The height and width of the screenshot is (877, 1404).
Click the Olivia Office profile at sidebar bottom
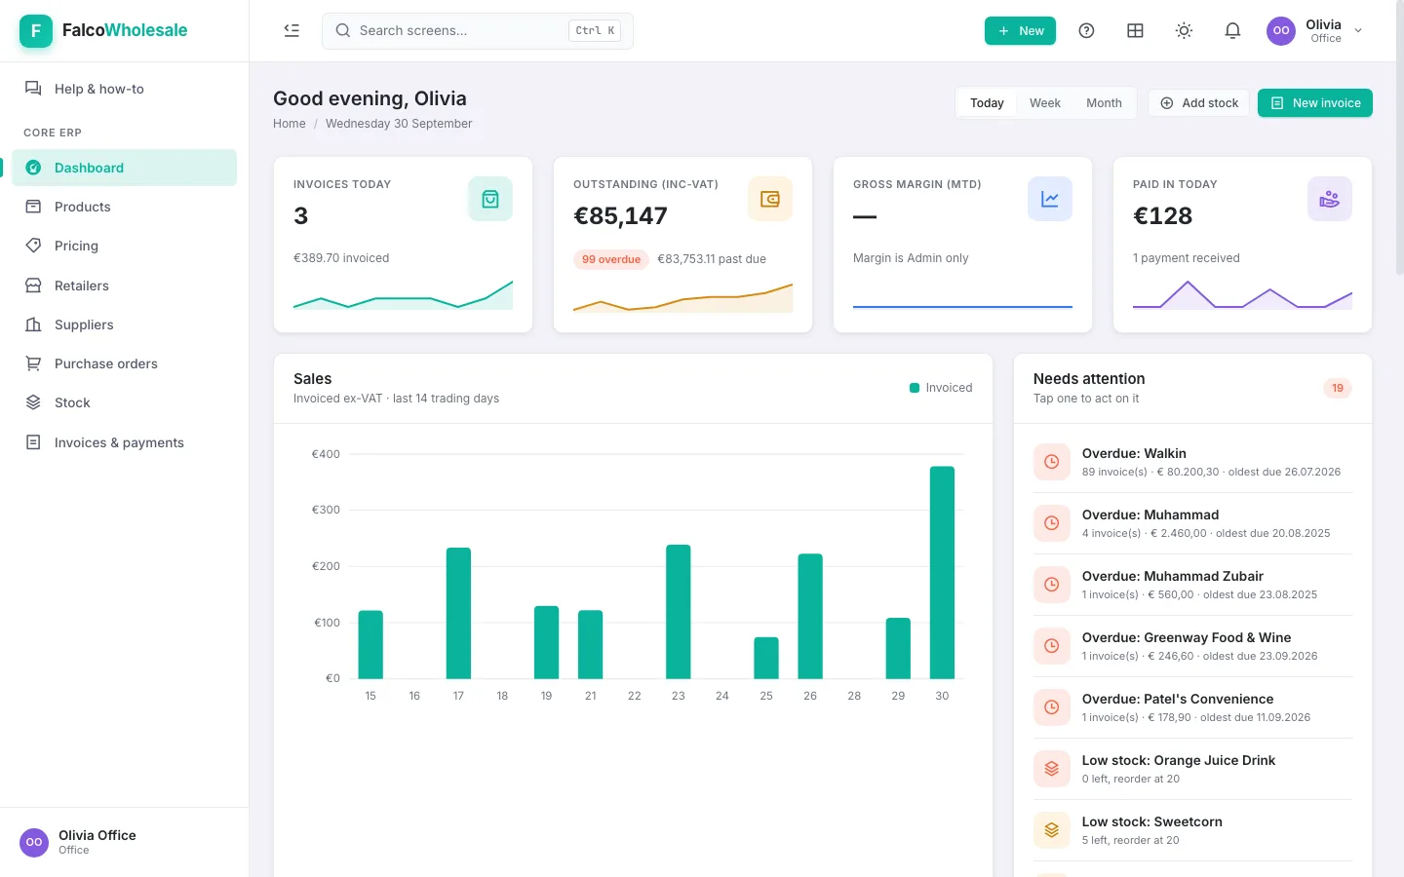124,842
